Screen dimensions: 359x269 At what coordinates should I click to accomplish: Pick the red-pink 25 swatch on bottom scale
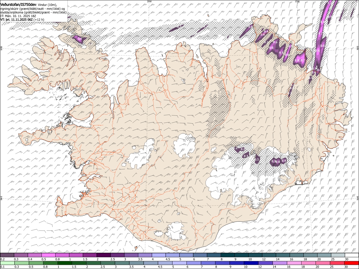[337, 263]
